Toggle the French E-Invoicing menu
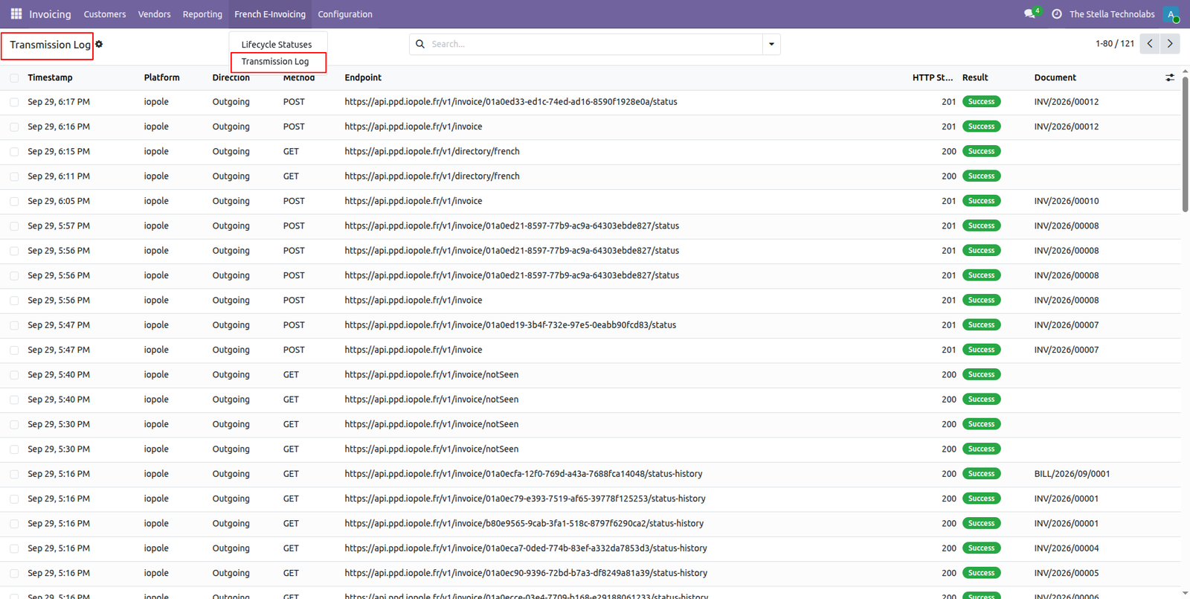 coord(270,14)
